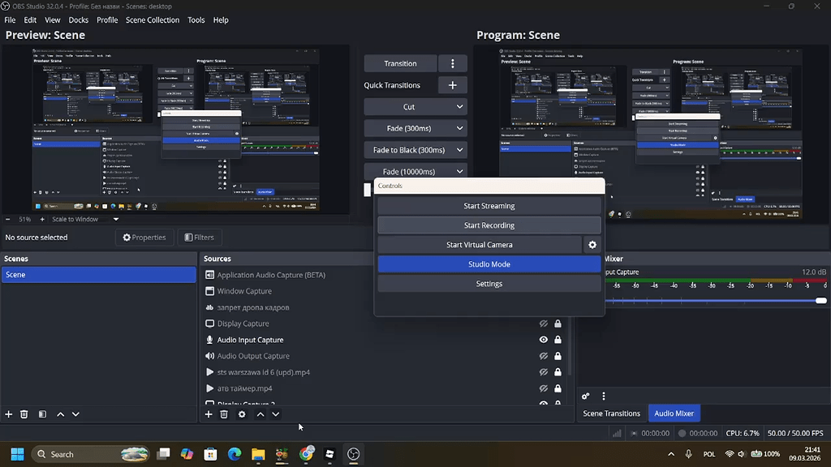Image resolution: width=831 pixels, height=467 pixels.
Task: Move source up in Sources toolbar
Action: tap(260, 414)
